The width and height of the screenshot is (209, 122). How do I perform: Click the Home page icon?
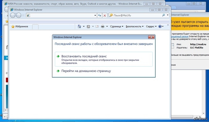[79, 26]
